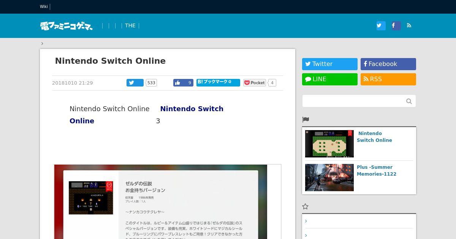Click the sidebar Facebook button

tap(388, 64)
